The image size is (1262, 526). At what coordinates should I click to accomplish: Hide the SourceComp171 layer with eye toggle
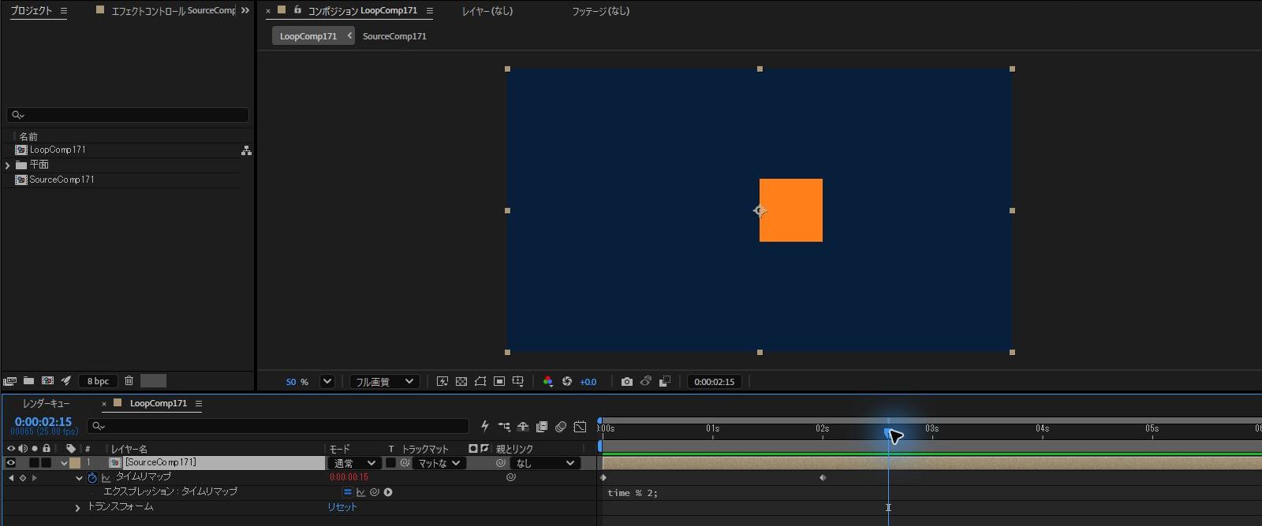coord(11,463)
